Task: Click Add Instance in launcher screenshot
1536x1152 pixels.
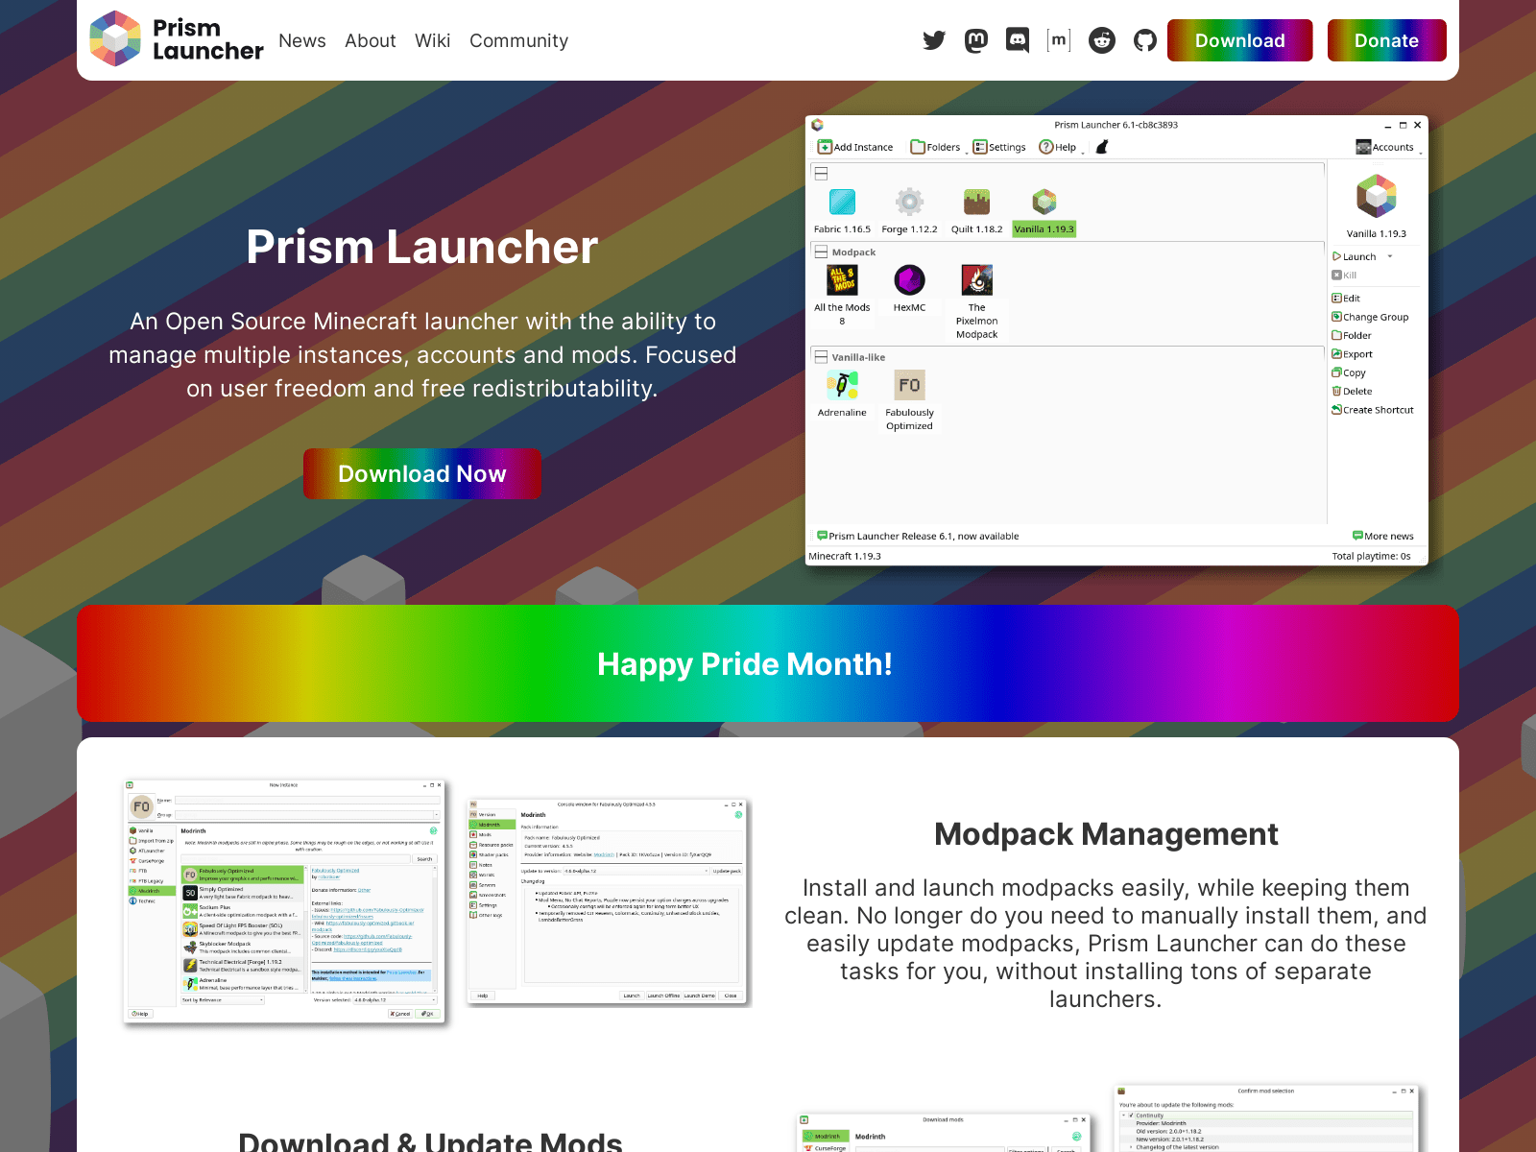Action: (855, 147)
